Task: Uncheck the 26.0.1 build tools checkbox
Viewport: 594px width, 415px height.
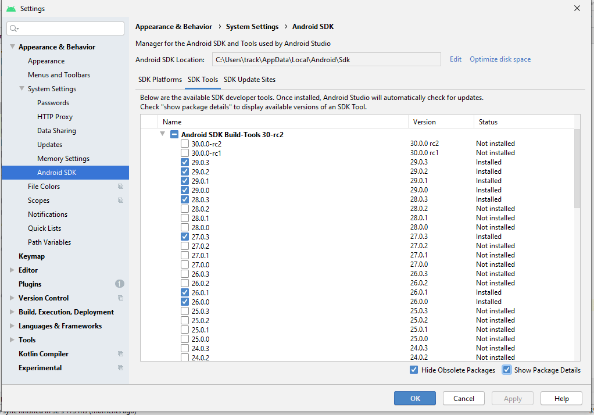Action: click(x=185, y=292)
